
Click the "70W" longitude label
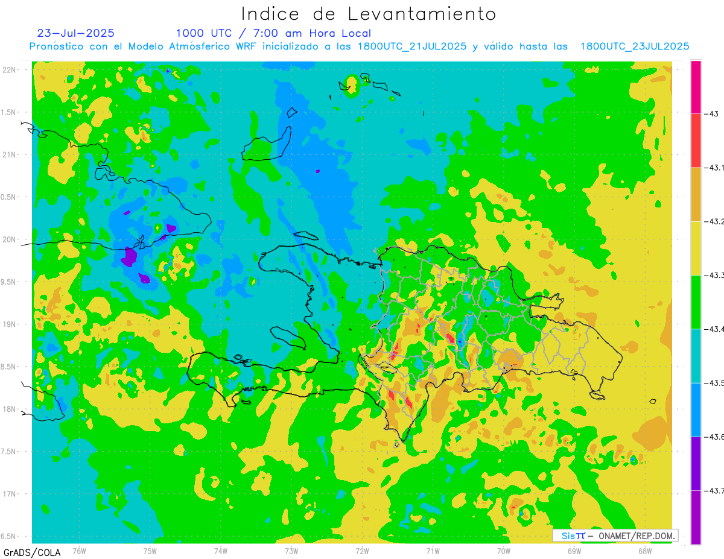pyautogui.click(x=504, y=551)
